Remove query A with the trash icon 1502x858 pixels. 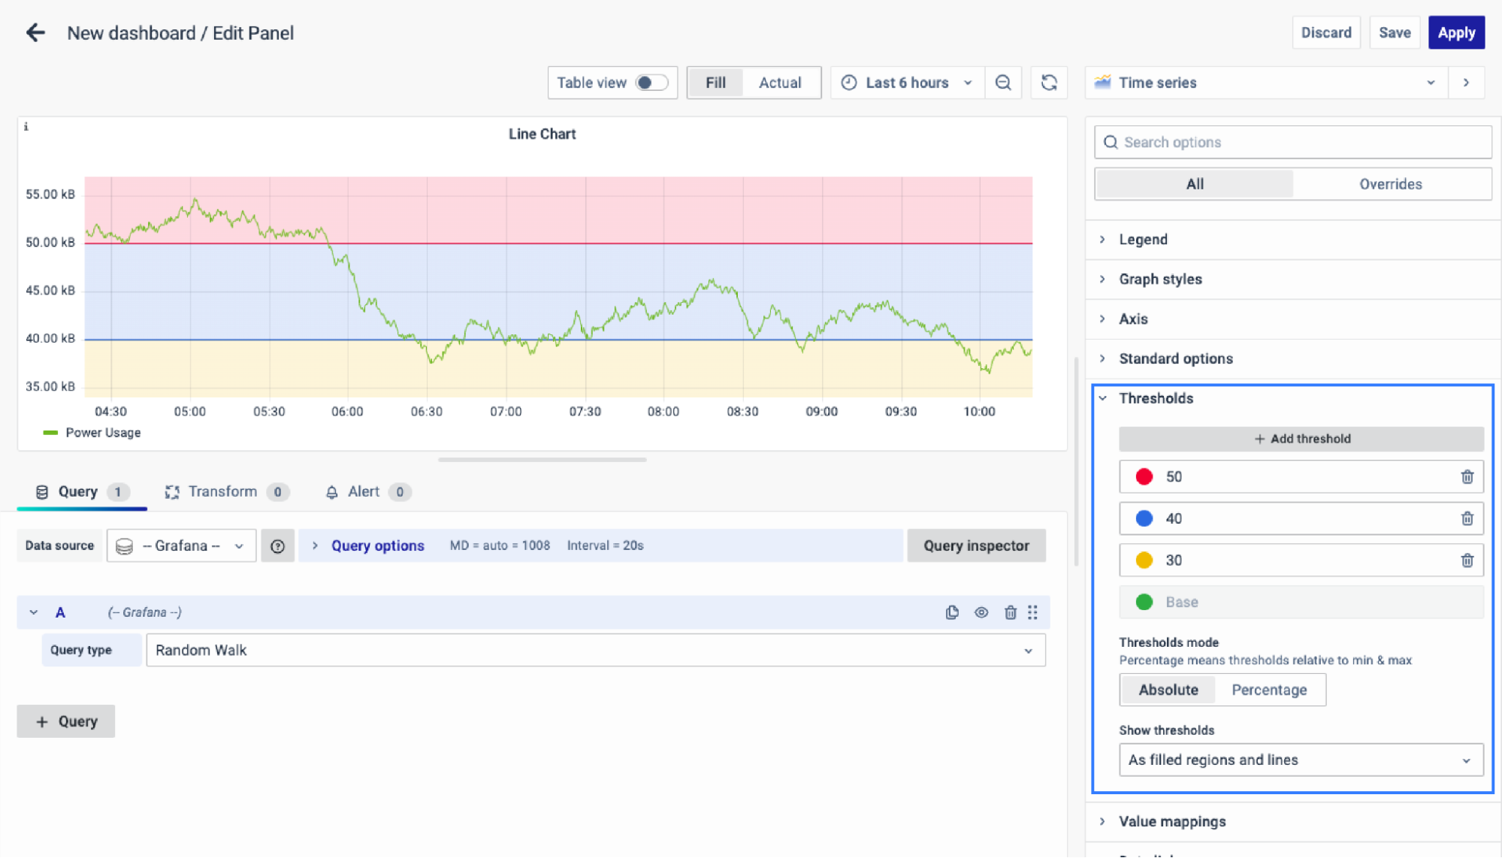click(1010, 612)
